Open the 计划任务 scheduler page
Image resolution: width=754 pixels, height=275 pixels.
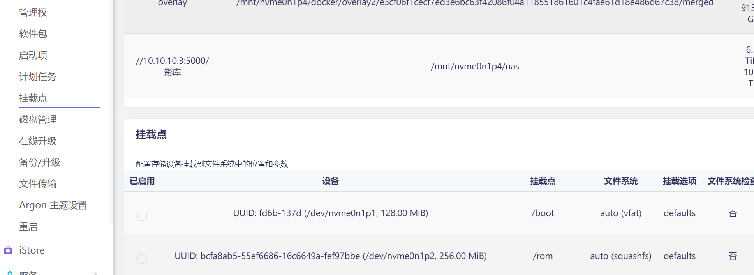[37, 77]
